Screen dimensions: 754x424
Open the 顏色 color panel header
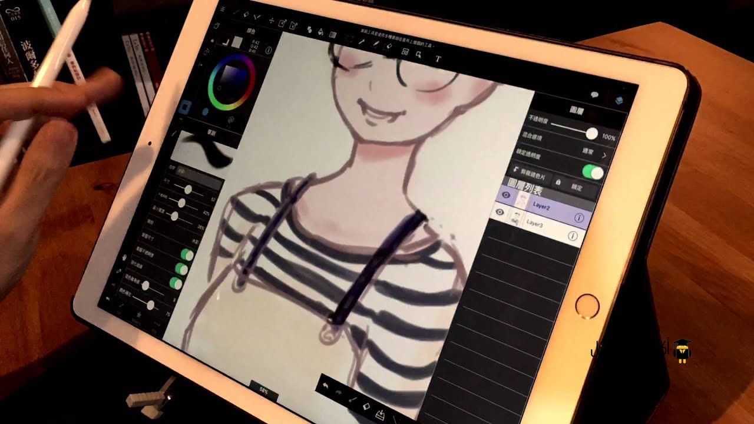pyautogui.click(x=250, y=31)
